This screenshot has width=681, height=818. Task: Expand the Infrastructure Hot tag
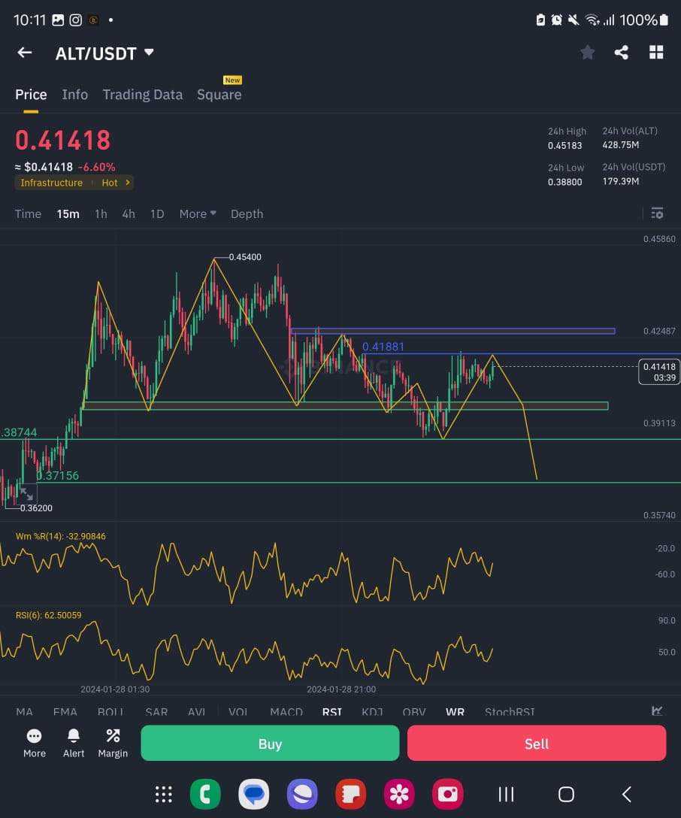[74, 182]
